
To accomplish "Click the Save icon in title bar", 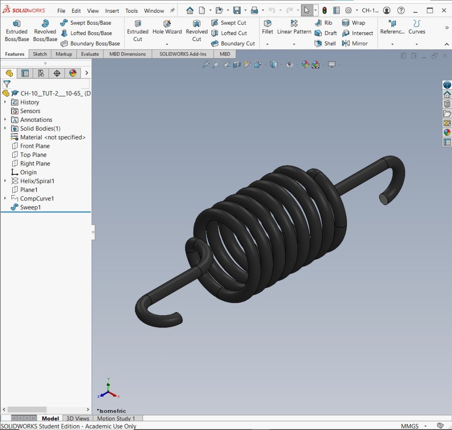I will [x=237, y=11].
